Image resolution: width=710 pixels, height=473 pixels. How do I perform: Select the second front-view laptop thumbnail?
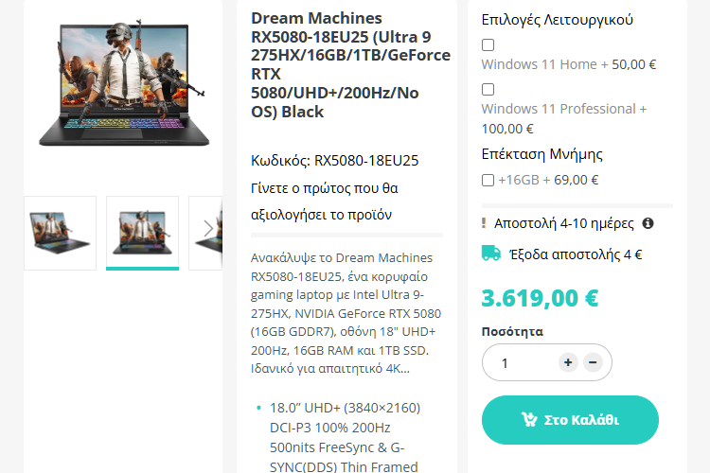(142, 233)
